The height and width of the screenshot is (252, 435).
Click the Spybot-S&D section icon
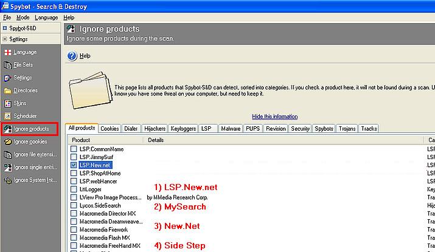click(x=5, y=28)
